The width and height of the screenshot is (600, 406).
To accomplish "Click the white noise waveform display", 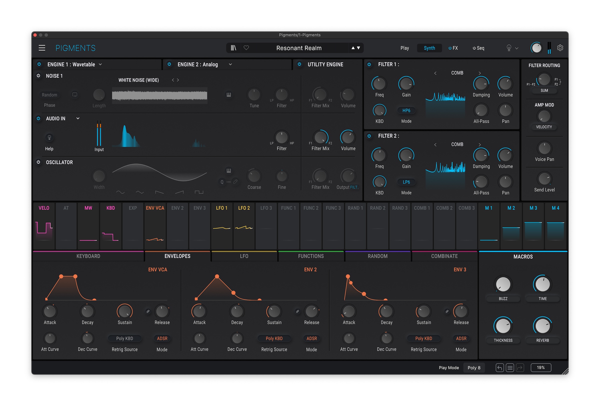I will click(x=159, y=96).
